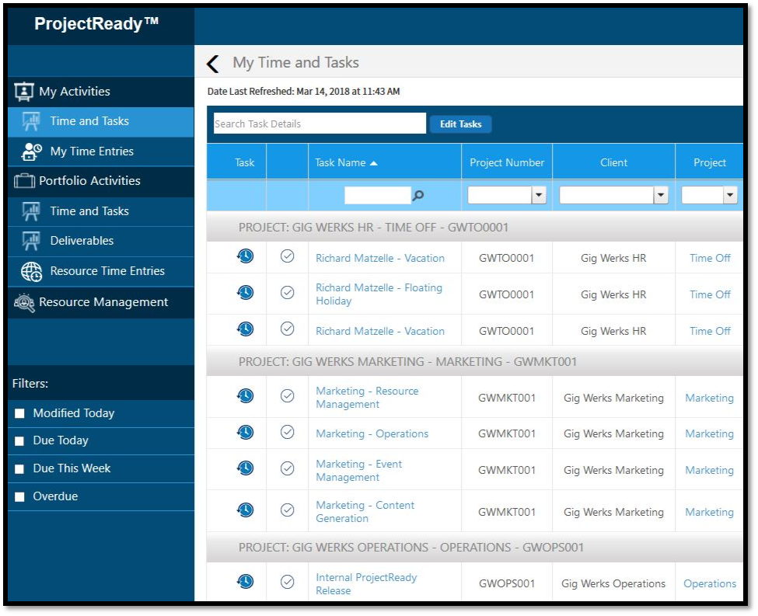Sort by the Project Number column header
The image size is (758, 616).
point(507,163)
